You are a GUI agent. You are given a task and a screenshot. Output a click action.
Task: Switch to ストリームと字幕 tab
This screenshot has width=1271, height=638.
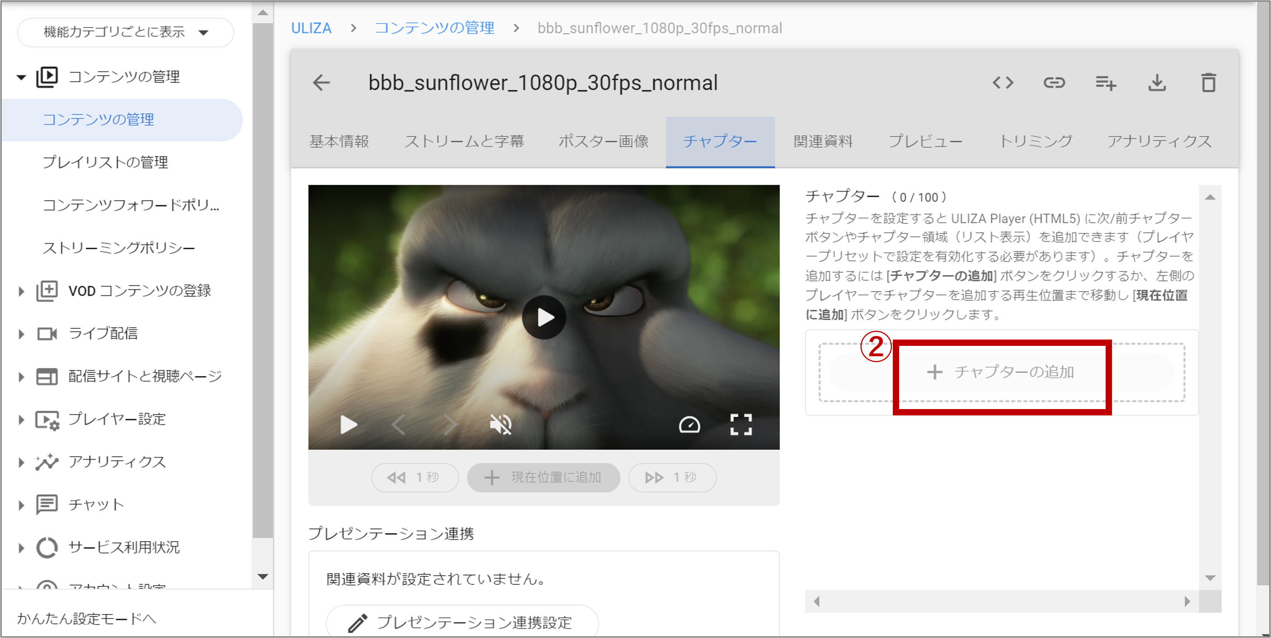pos(464,141)
